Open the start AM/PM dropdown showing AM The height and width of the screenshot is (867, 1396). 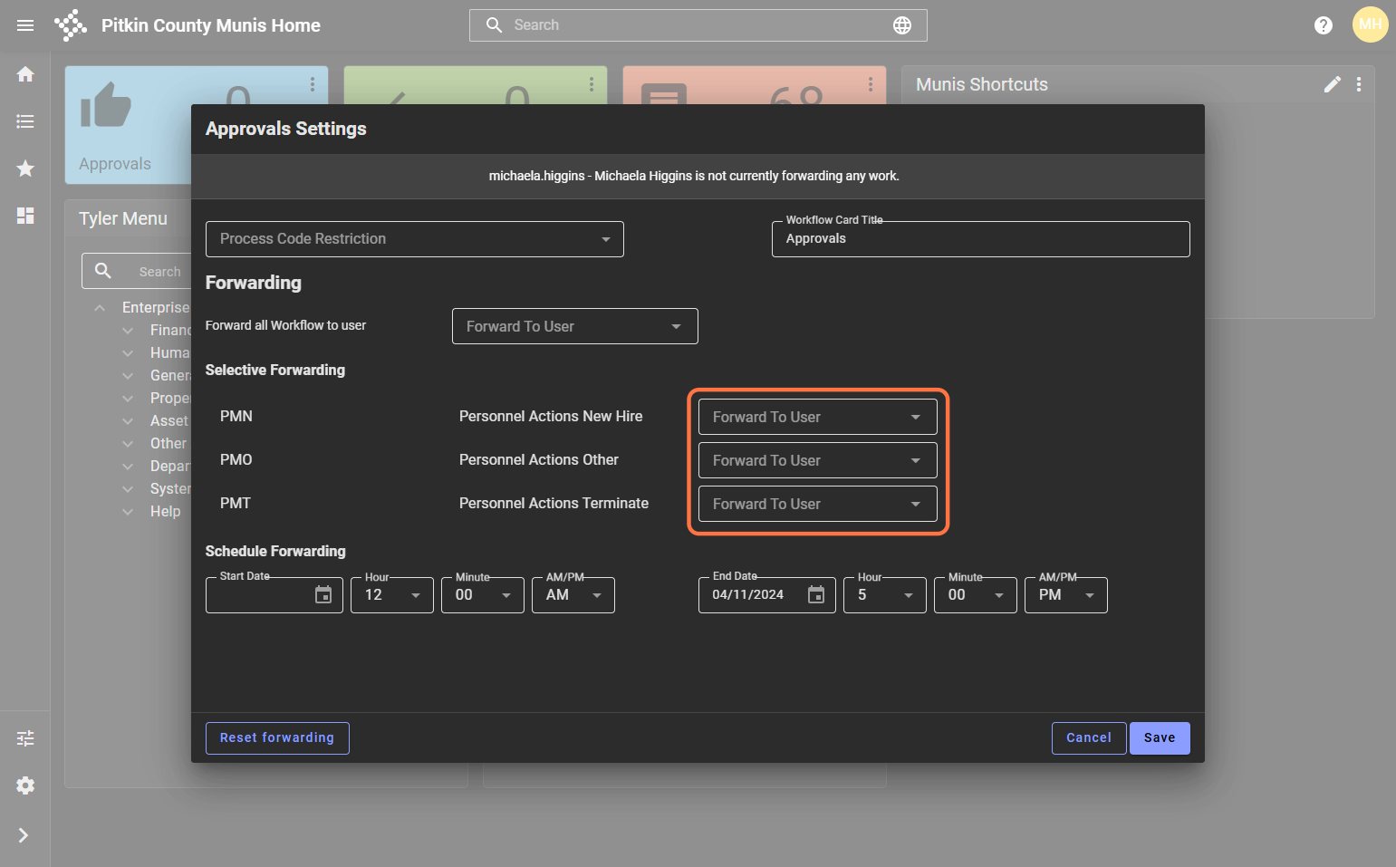[573, 595]
